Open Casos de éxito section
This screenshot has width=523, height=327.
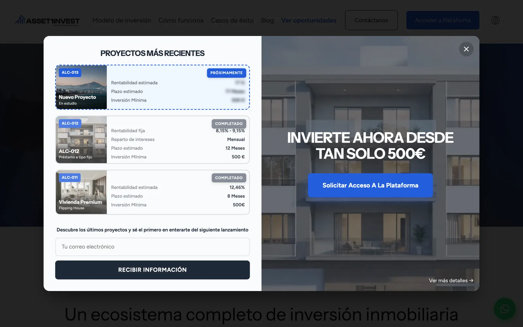(x=232, y=20)
